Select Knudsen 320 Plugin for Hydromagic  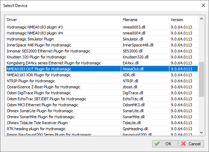[x=102, y=57]
